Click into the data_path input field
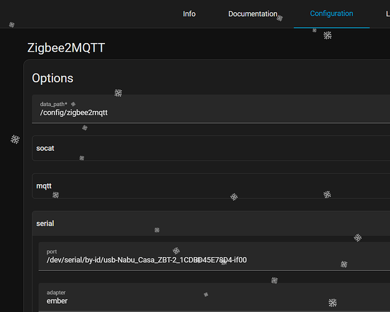 click(187, 113)
